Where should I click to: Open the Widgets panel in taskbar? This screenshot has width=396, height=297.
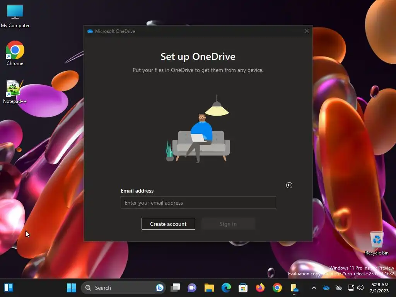[9, 288]
